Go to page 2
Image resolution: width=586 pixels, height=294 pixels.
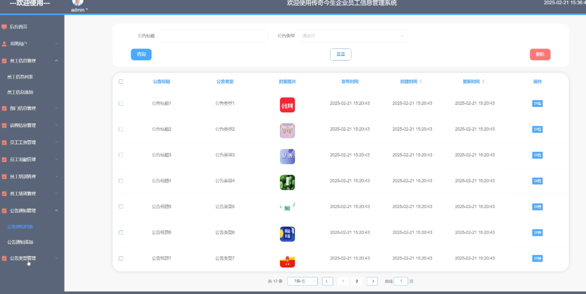coord(356,281)
